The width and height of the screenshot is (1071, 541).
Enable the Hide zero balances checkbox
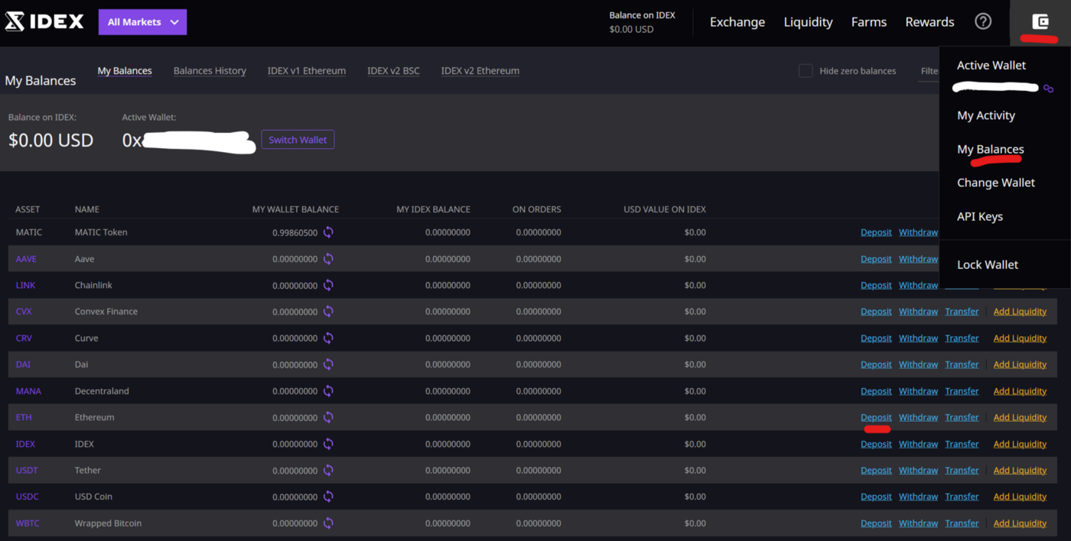point(806,71)
